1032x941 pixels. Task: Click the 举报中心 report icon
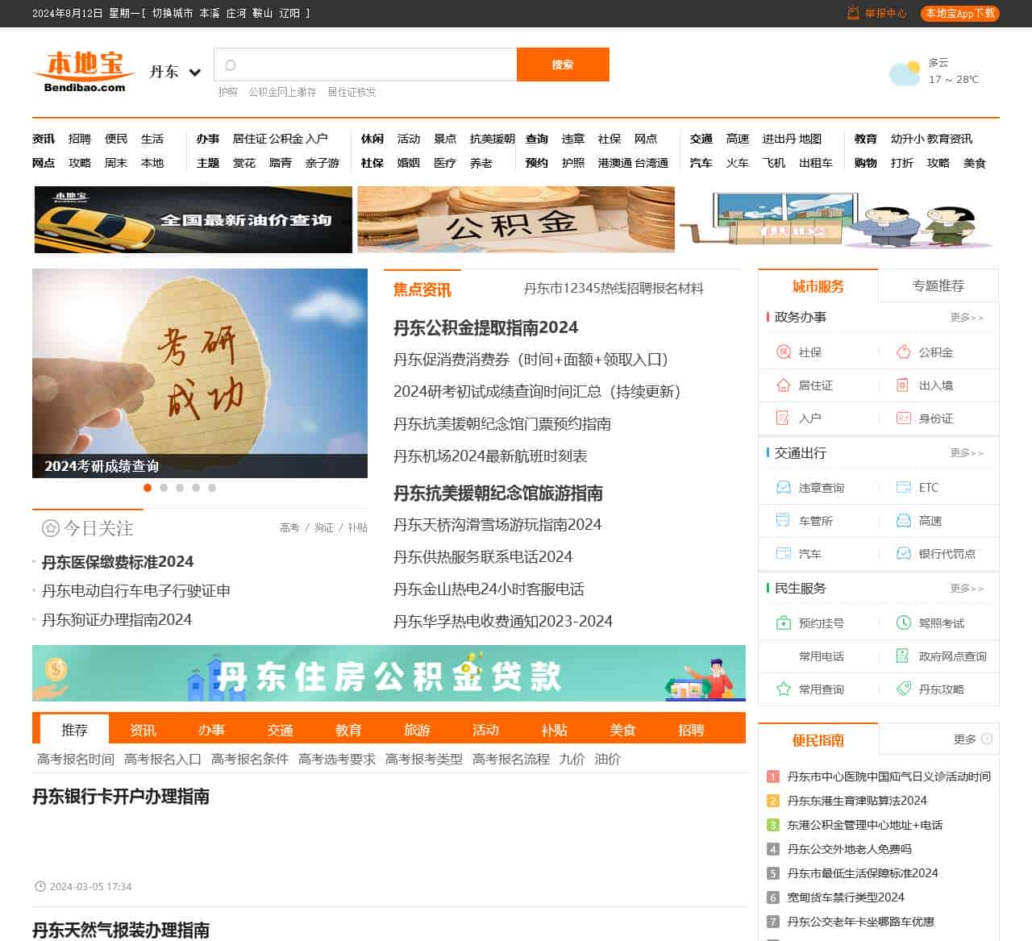point(853,13)
